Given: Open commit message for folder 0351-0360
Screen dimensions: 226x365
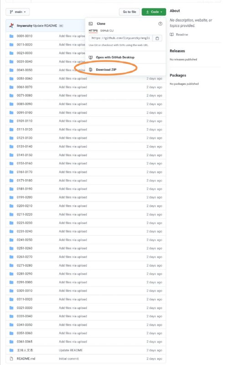Looking at the screenshot, I should coord(73,333).
